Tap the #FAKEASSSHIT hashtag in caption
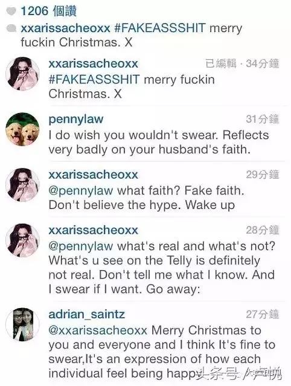Screen dimensions: 291x386 click(x=159, y=28)
